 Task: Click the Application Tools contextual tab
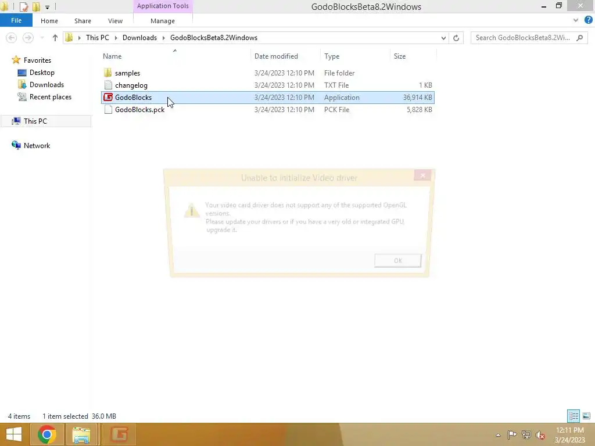click(x=163, y=6)
